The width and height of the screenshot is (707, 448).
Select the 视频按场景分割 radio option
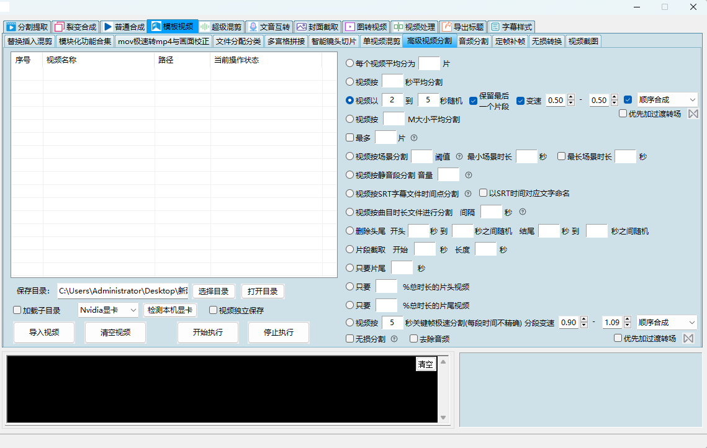[x=350, y=157]
